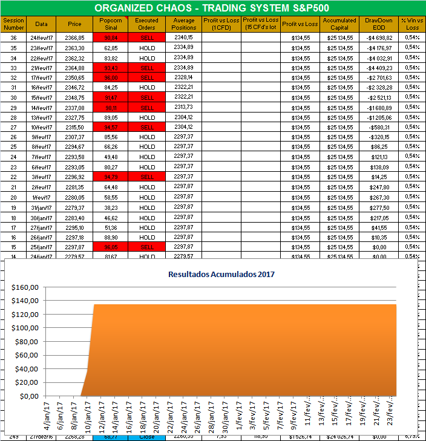The height and width of the screenshot is (441, 426).
Task: Click drawdown value -$4 698,82
Action: pos(379,38)
